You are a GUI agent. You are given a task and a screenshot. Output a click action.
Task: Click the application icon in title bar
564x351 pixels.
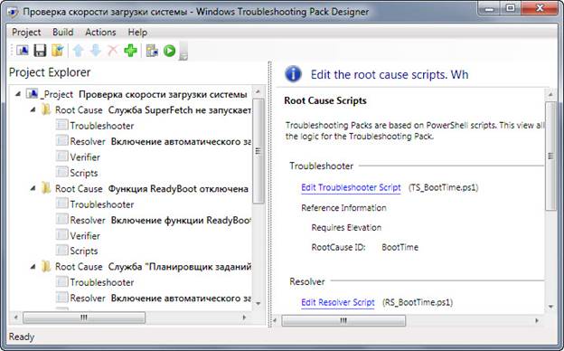click(x=13, y=12)
